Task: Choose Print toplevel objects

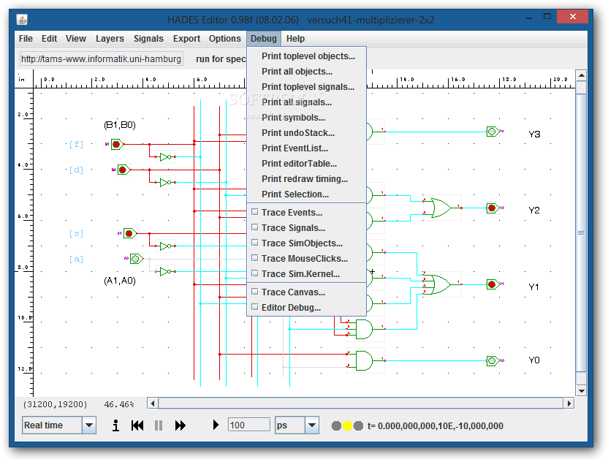Action: point(307,56)
